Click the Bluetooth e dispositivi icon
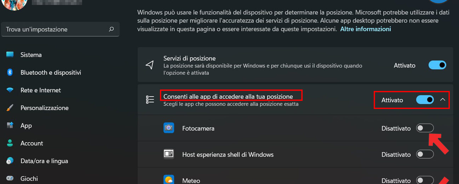 tap(10, 73)
